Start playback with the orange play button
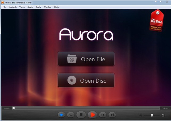The height and width of the screenshot is (121, 171). pos(92,115)
